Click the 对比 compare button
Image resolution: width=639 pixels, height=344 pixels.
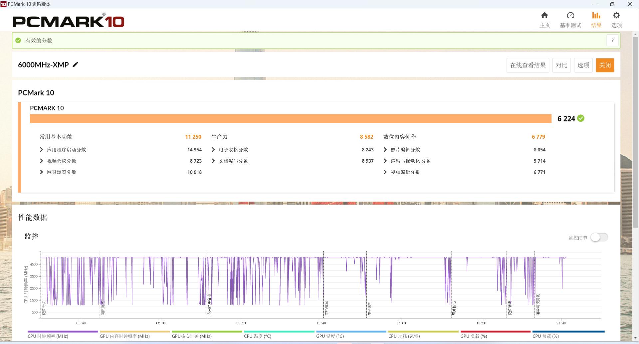561,65
